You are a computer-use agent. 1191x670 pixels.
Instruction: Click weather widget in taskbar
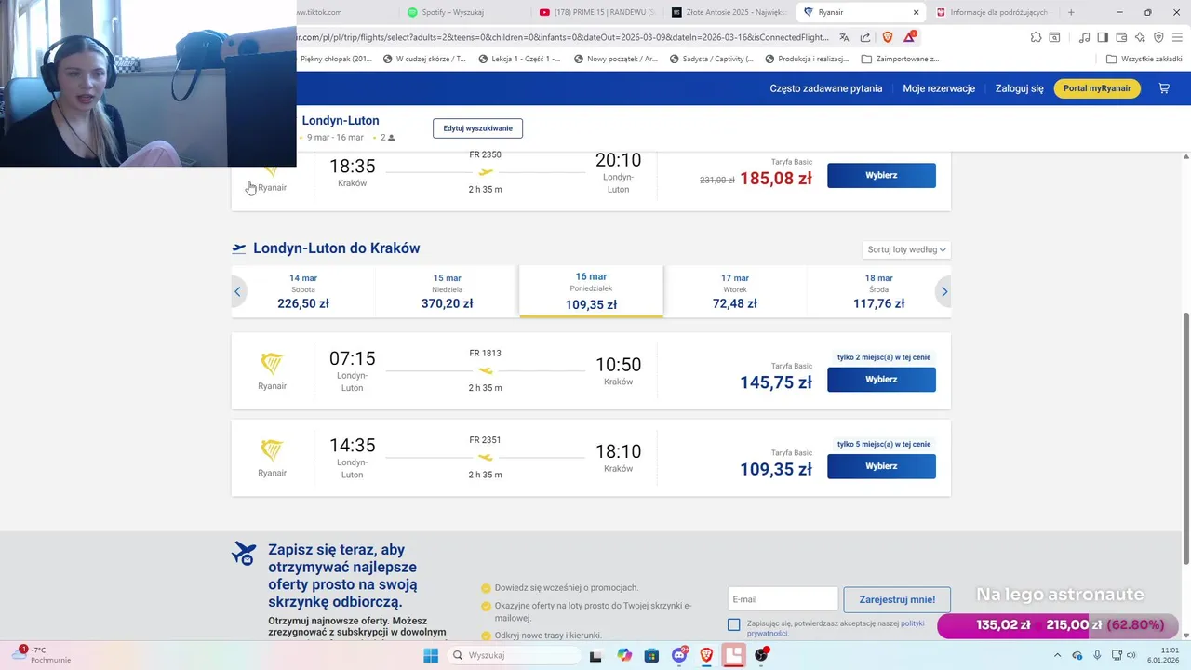point(42,655)
